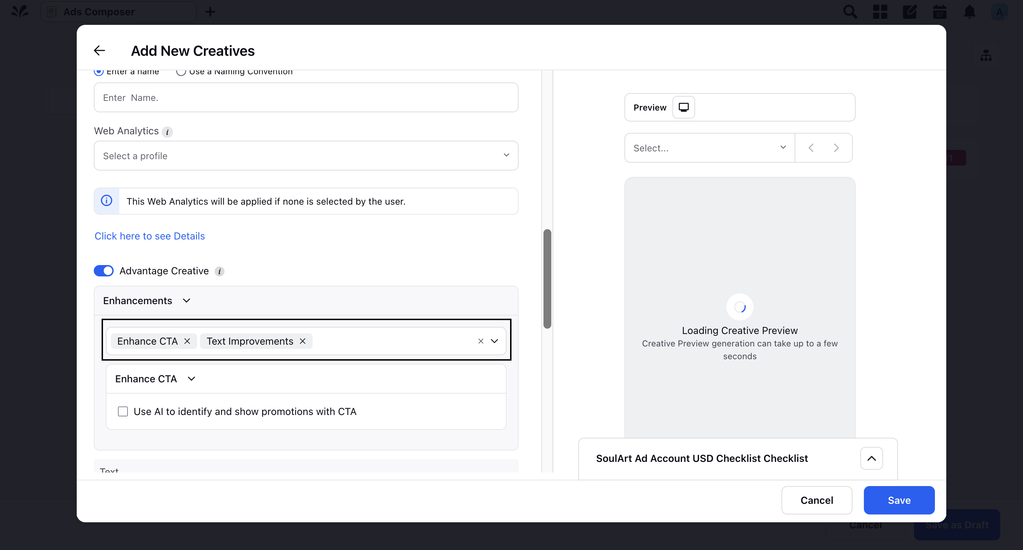Show Advantage Creative info tooltip icon
The height and width of the screenshot is (550, 1023).
click(220, 271)
